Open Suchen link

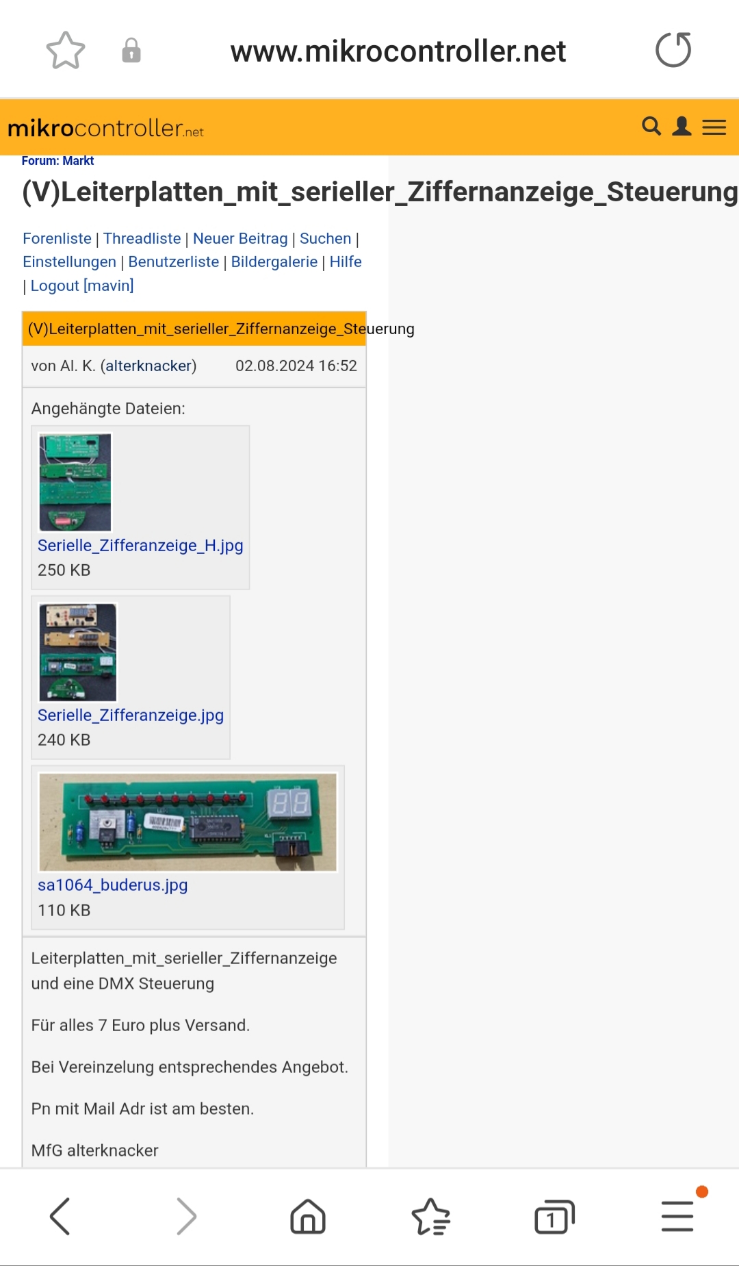(x=325, y=238)
